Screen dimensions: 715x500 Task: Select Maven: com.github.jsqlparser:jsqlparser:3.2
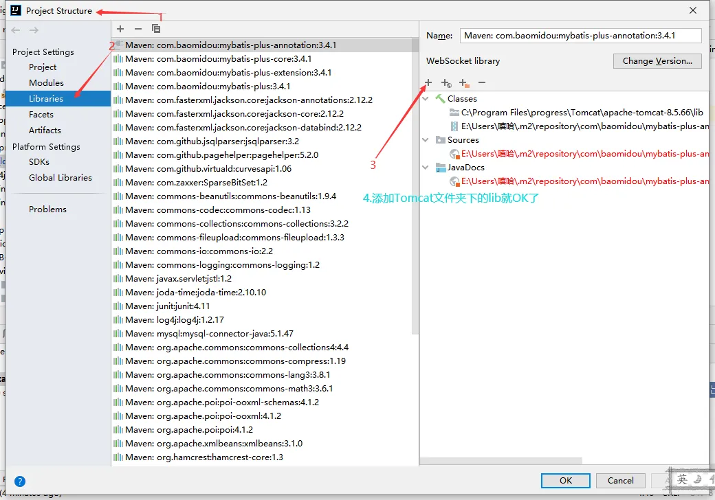[263, 141]
